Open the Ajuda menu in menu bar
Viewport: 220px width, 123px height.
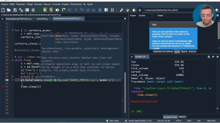click(x=90, y=4)
